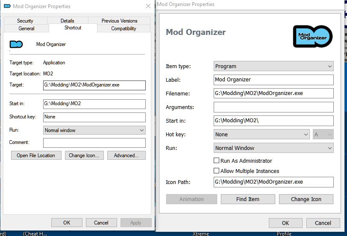Screen dimensions: 347x236
Task: Close the Windows shortcut properties dialog
Action: [148, 6]
